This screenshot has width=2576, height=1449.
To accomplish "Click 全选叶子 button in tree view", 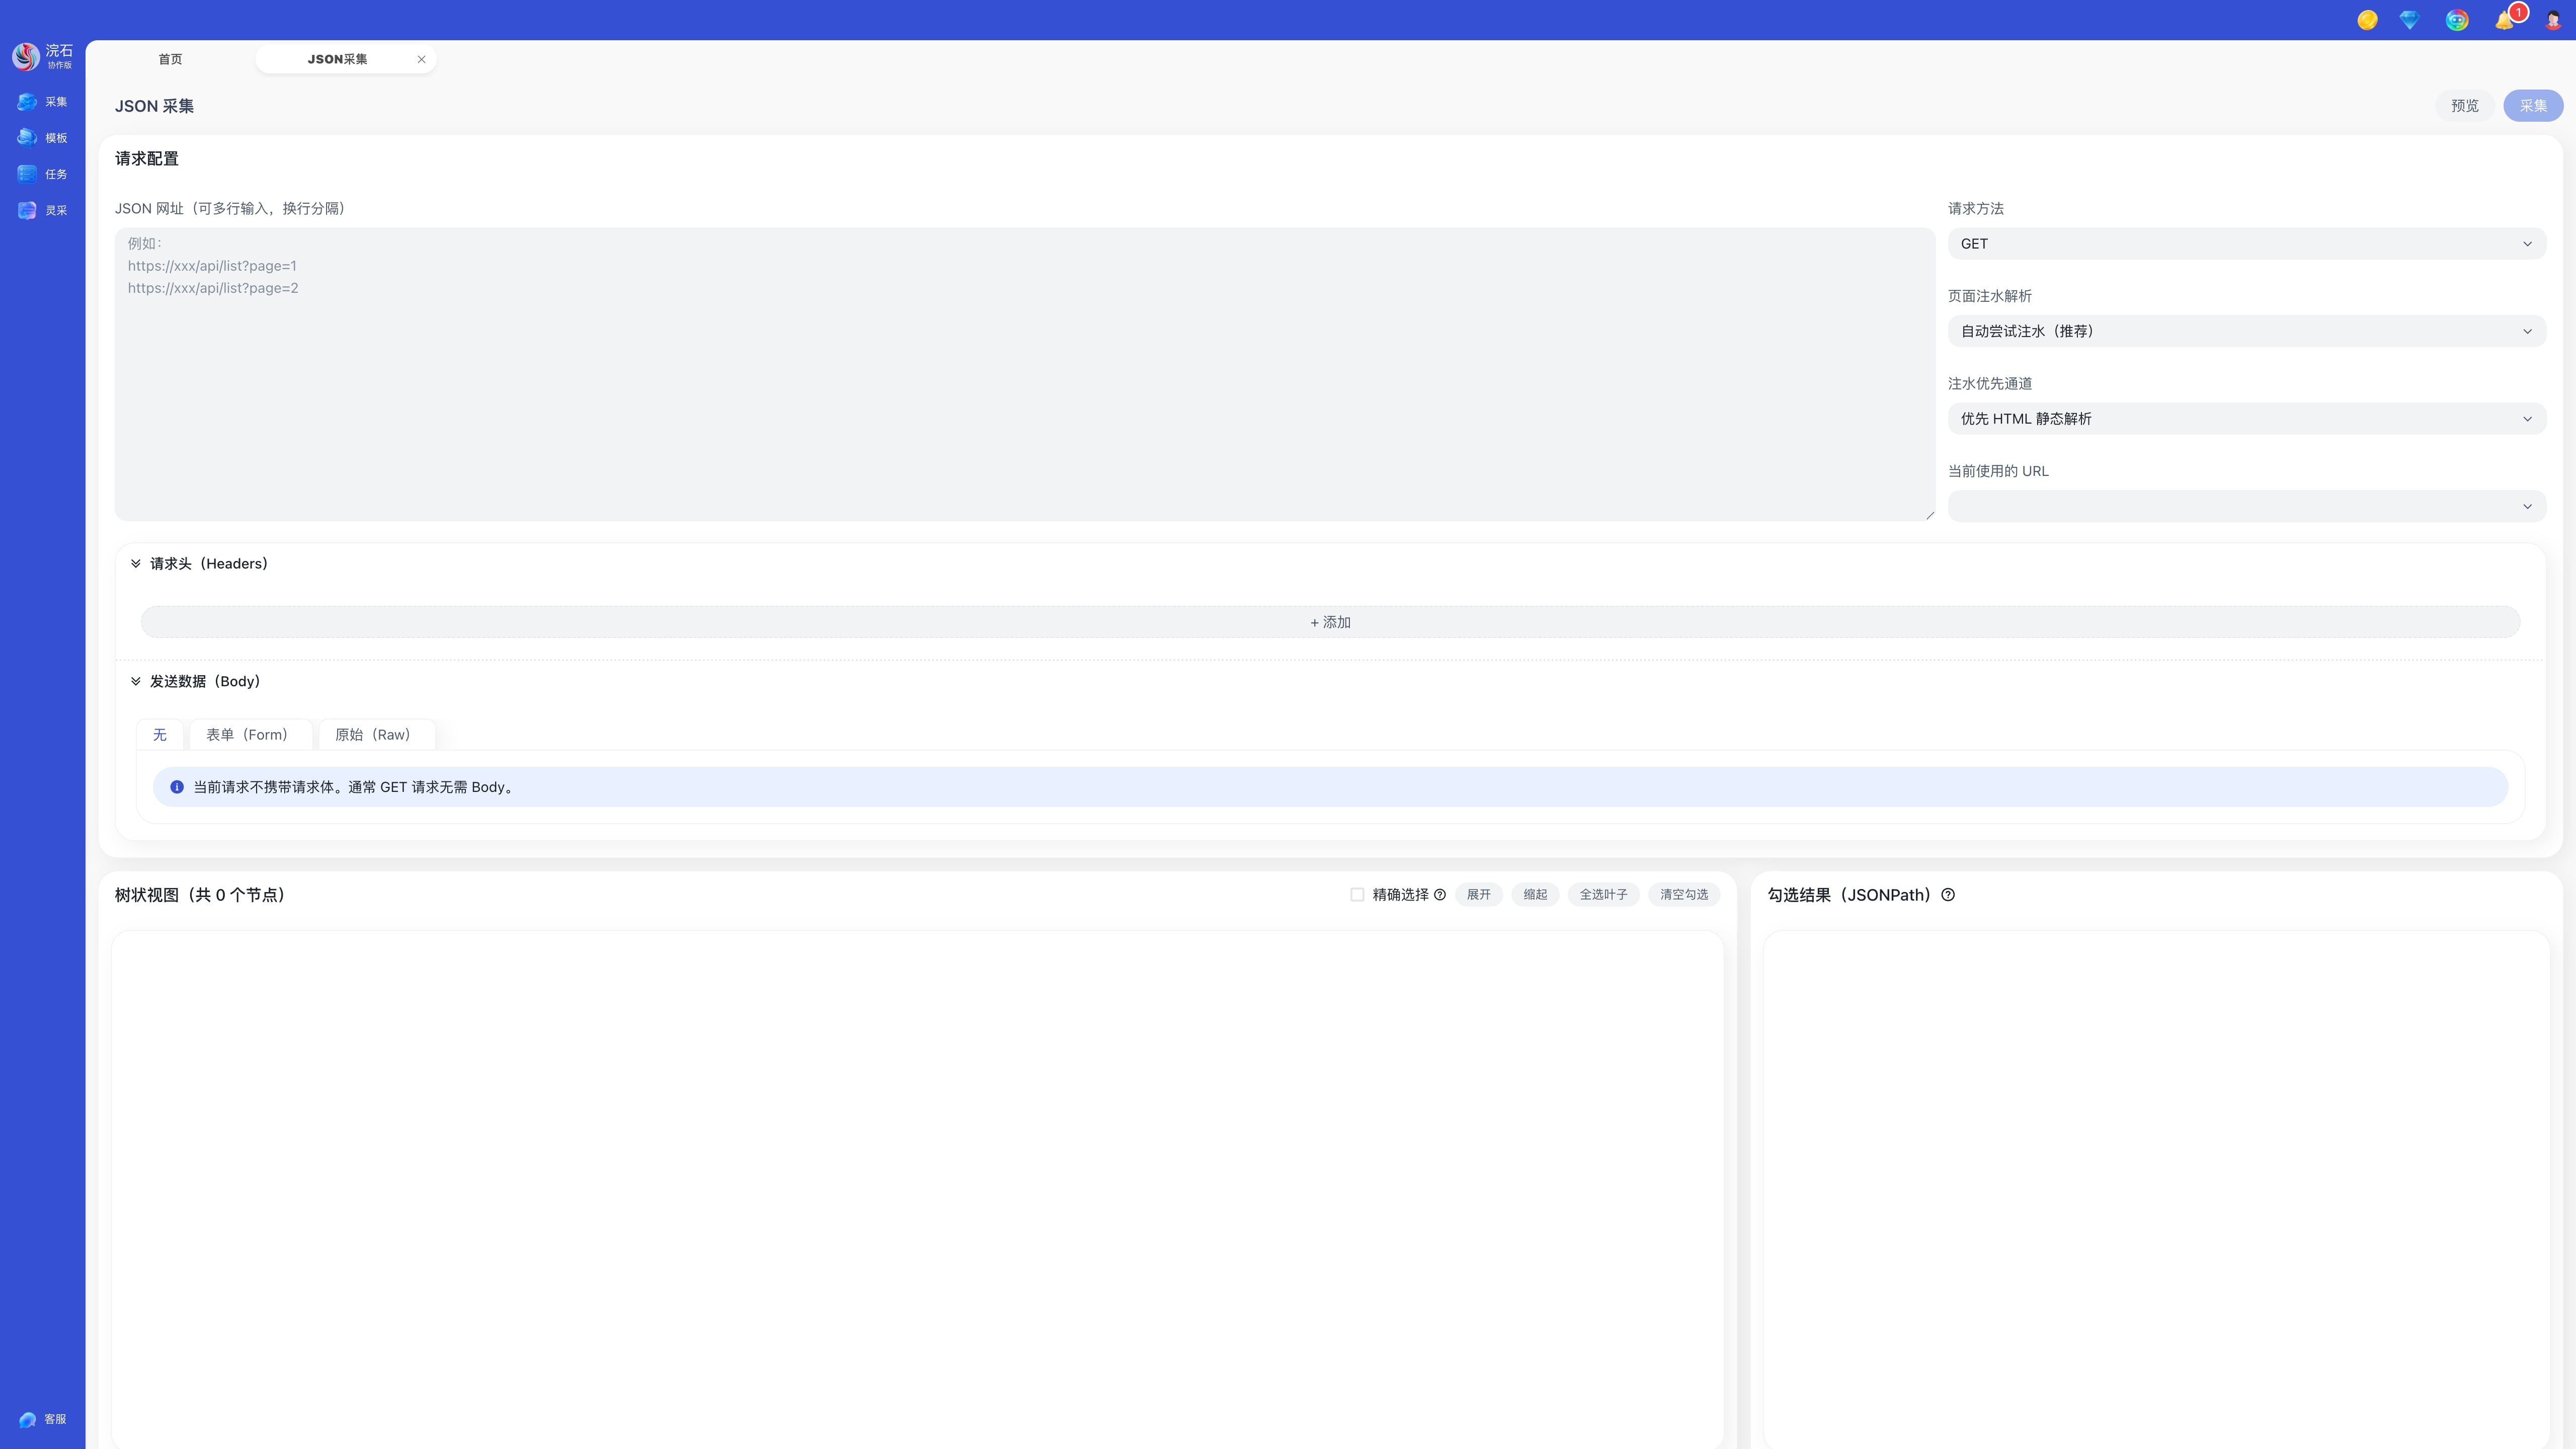I will 1603,895.
